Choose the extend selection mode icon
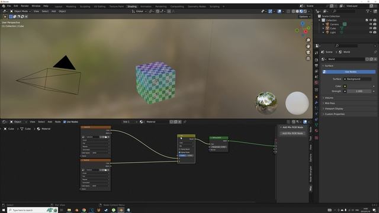The image size is (379, 213). (x=15, y=17)
